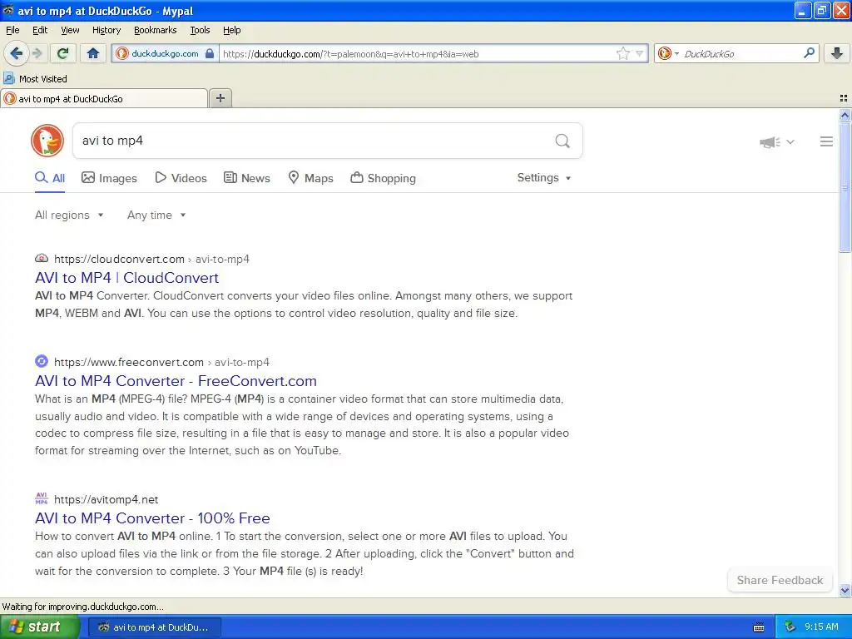Open the AVI to MP4 | CloudConvert link
Viewport: 852px width, 639px height.
(x=126, y=278)
